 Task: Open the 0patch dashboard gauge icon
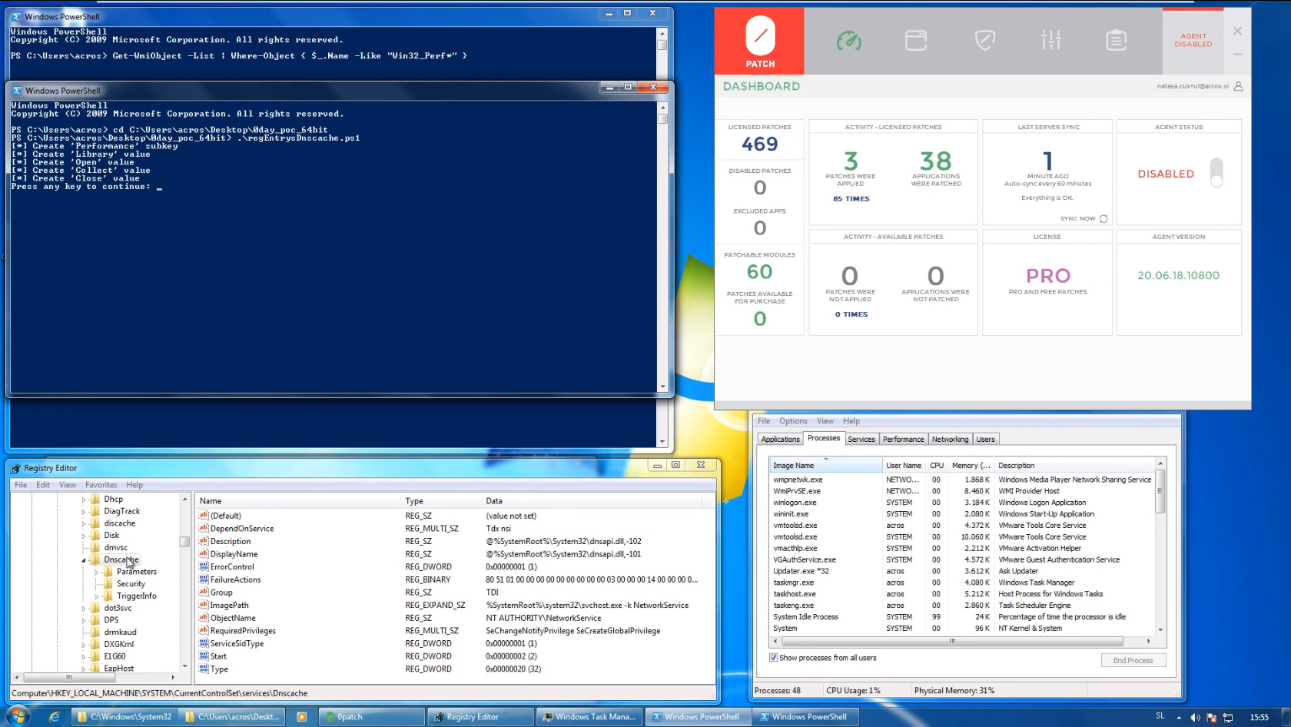point(849,40)
